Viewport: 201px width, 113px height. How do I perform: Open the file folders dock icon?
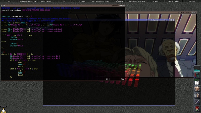click(x=197, y=89)
